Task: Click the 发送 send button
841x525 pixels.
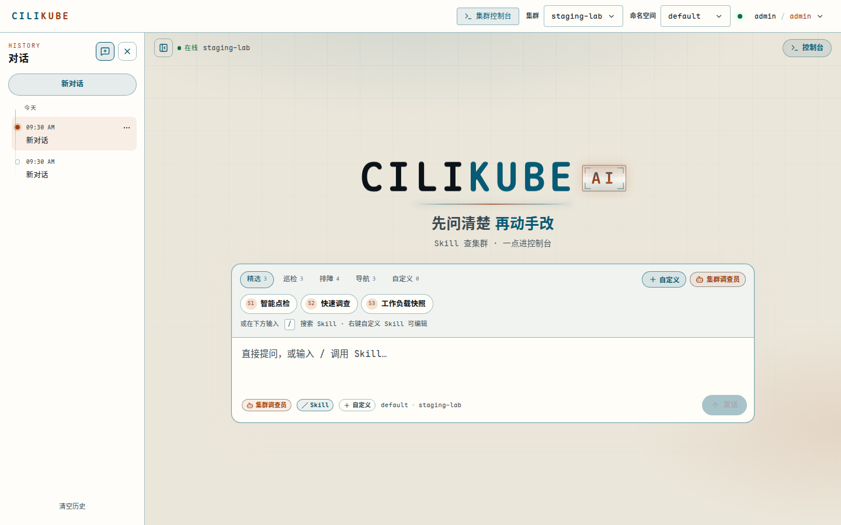Action: click(x=724, y=405)
